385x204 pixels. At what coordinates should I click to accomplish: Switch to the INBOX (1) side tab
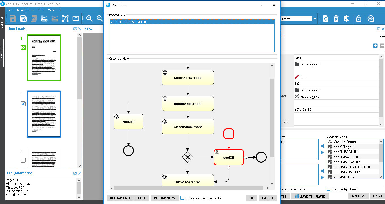2,53
